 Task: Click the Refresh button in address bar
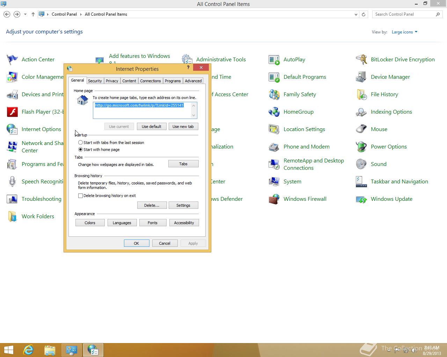click(364, 15)
